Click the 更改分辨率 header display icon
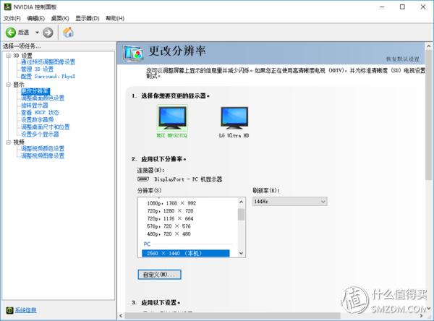Viewport: 434px width, 321px height. point(134,53)
